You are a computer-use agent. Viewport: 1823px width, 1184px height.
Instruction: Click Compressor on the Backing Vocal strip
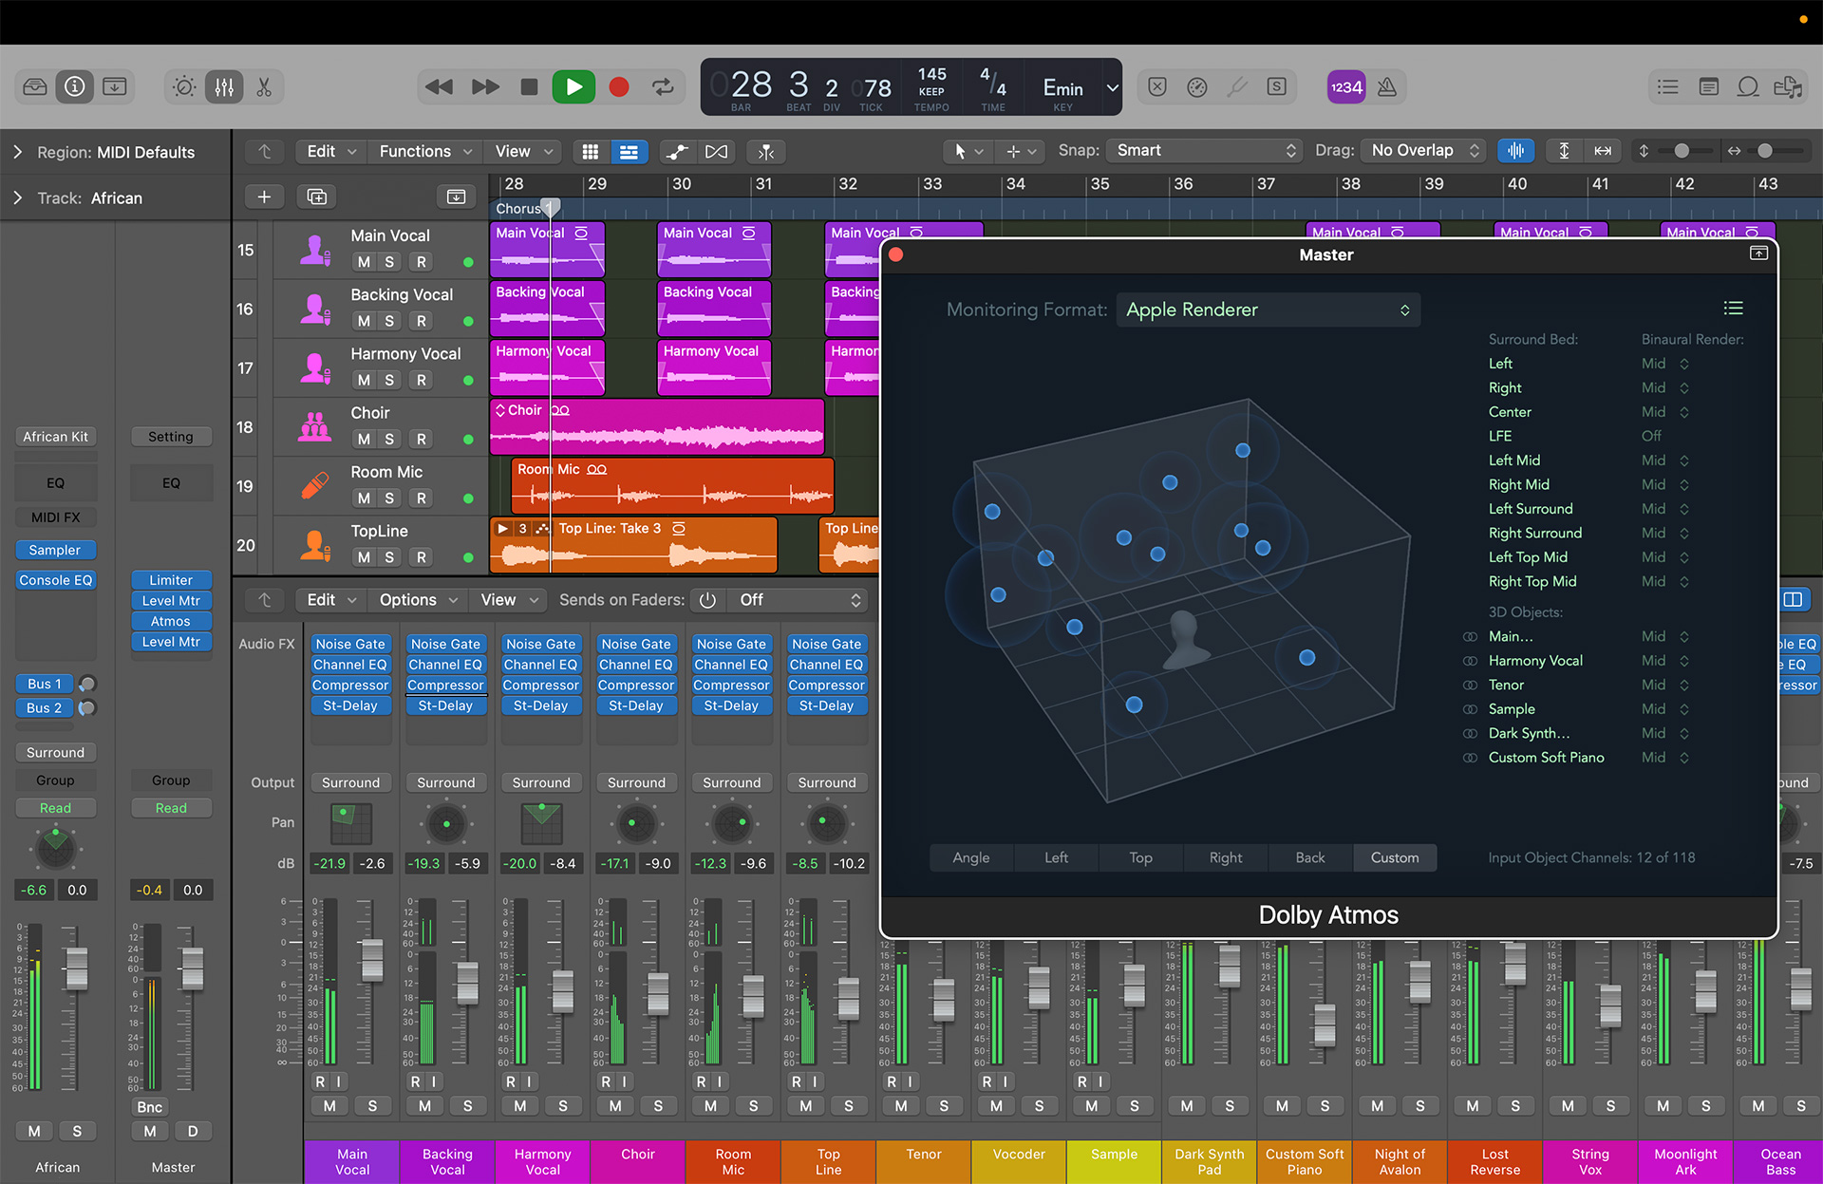click(446, 686)
